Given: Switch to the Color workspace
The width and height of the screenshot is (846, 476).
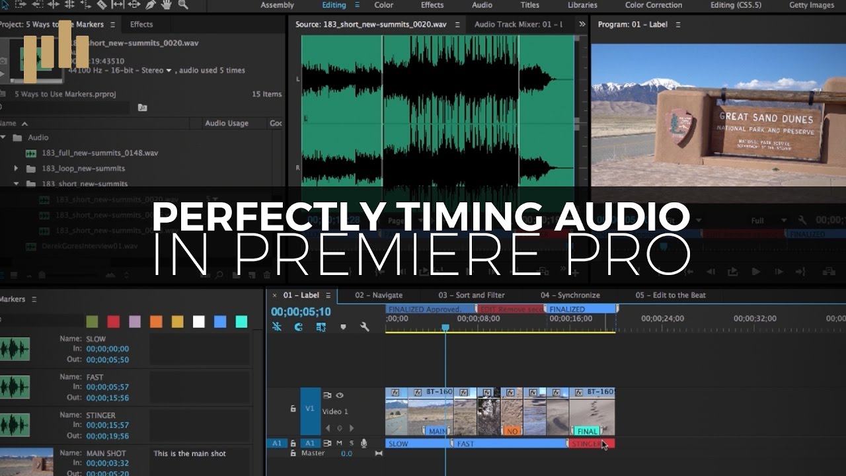Looking at the screenshot, I should (384, 5).
